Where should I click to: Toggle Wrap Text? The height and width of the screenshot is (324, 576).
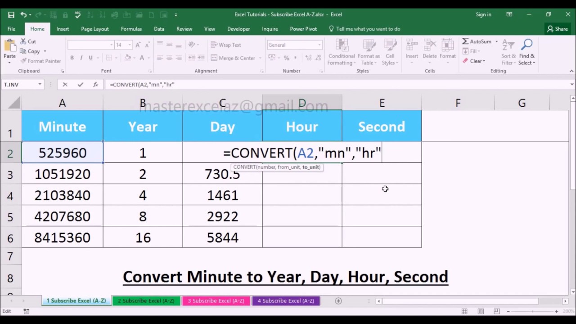[226, 45]
